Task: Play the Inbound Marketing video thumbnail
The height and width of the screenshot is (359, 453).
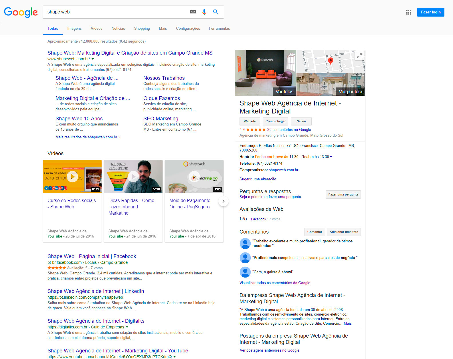Action: point(133,177)
